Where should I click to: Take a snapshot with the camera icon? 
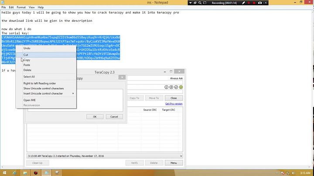coord(260,3)
